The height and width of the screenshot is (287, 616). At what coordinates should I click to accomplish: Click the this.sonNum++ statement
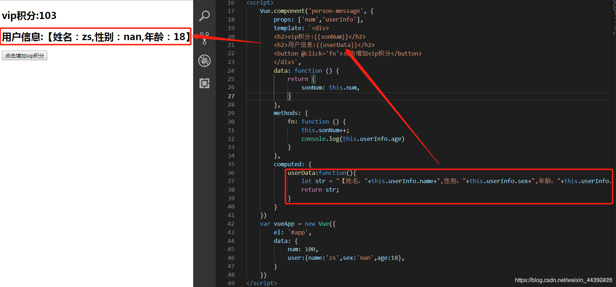pyautogui.click(x=325, y=130)
